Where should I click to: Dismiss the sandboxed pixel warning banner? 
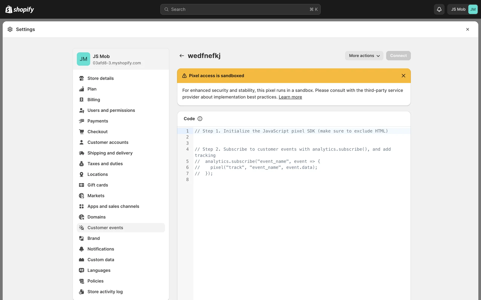coord(403,76)
